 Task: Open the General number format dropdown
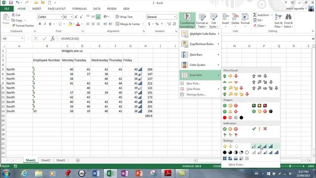175,17
